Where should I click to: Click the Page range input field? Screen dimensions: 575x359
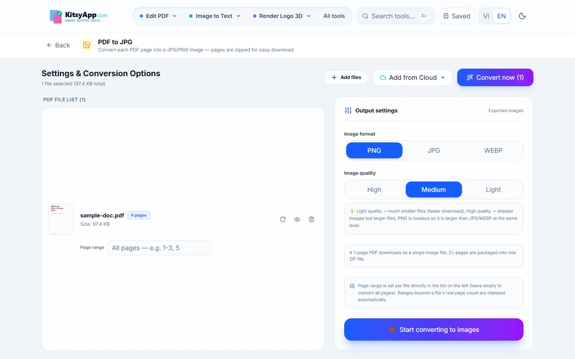pyautogui.click(x=159, y=248)
